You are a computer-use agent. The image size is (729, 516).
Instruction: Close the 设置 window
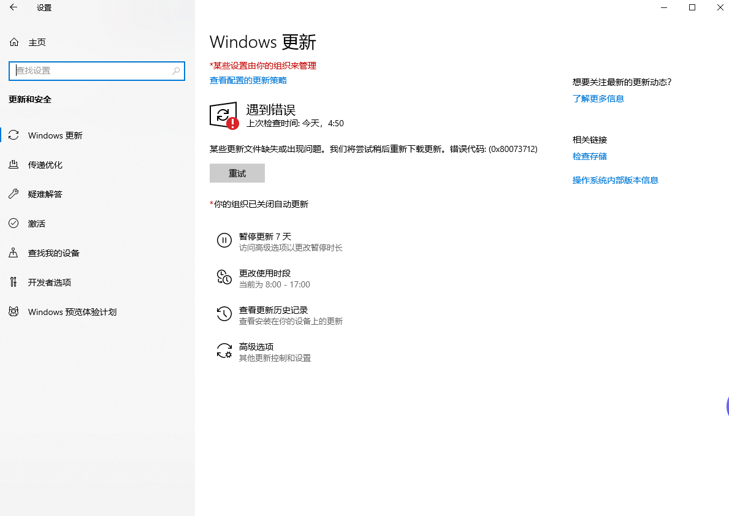(x=720, y=7)
